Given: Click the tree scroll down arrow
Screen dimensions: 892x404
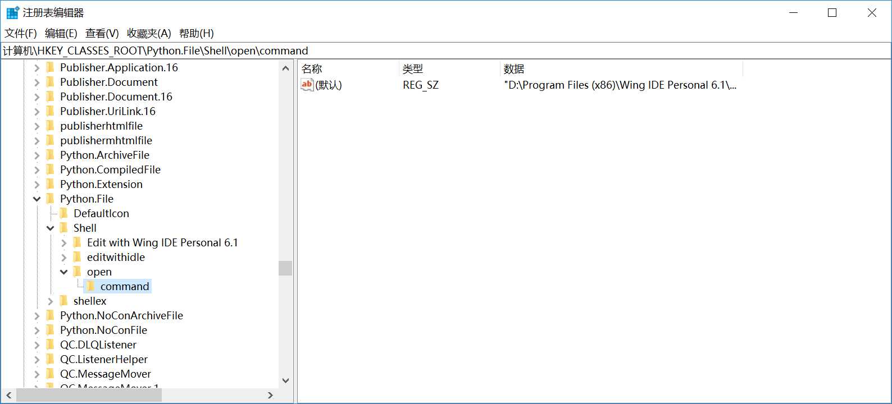Looking at the screenshot, I should 285,380.
